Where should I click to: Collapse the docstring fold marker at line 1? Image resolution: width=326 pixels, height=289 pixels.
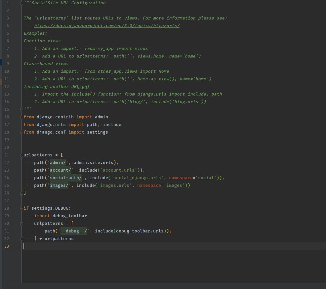(x=21, y=3)
